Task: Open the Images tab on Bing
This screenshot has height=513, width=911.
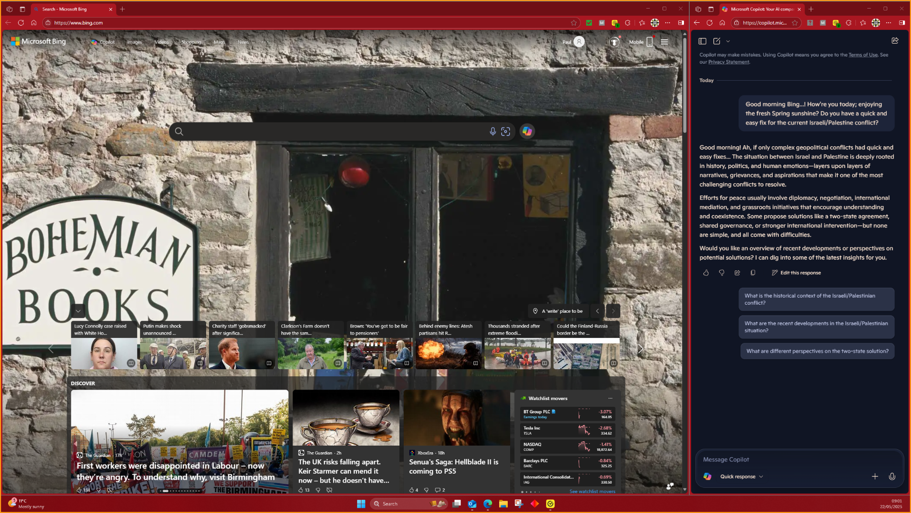Action: (134, 42)
